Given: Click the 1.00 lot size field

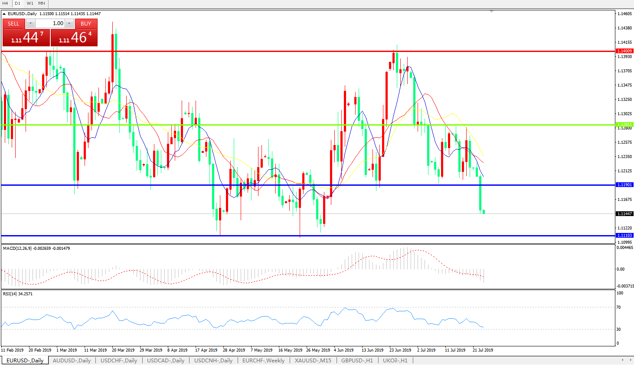Looking at the screenshot, I should 50,23.
